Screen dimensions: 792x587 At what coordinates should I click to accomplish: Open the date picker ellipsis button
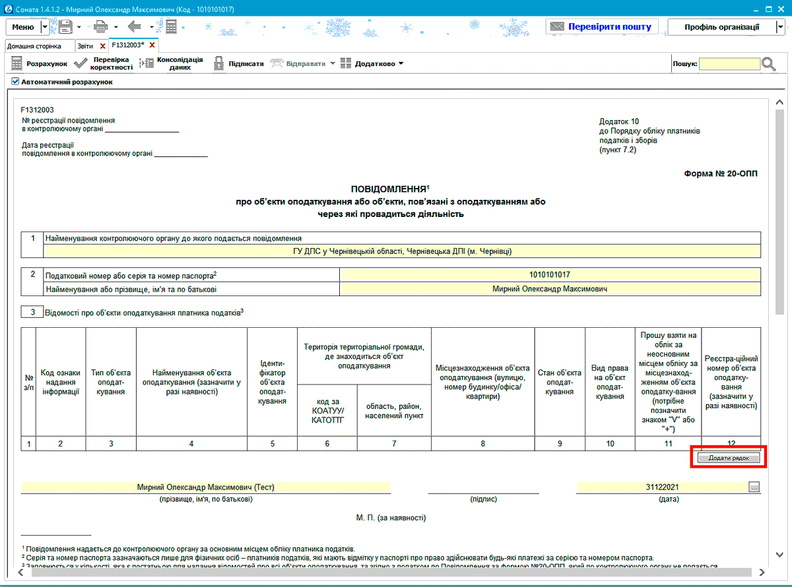click(x=754, y=487)
